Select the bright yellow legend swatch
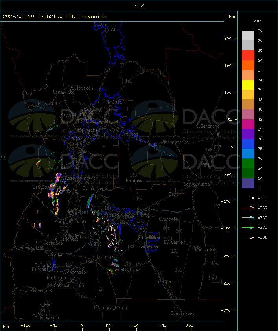278x331 pixels. pos(248,85)
